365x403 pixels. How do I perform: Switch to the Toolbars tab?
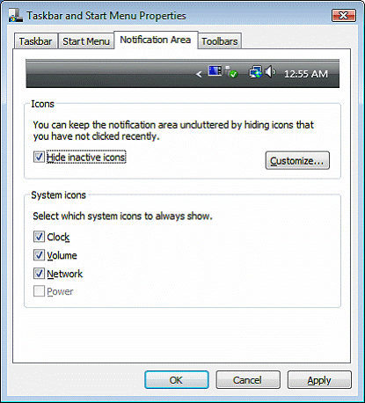[220, 41]
